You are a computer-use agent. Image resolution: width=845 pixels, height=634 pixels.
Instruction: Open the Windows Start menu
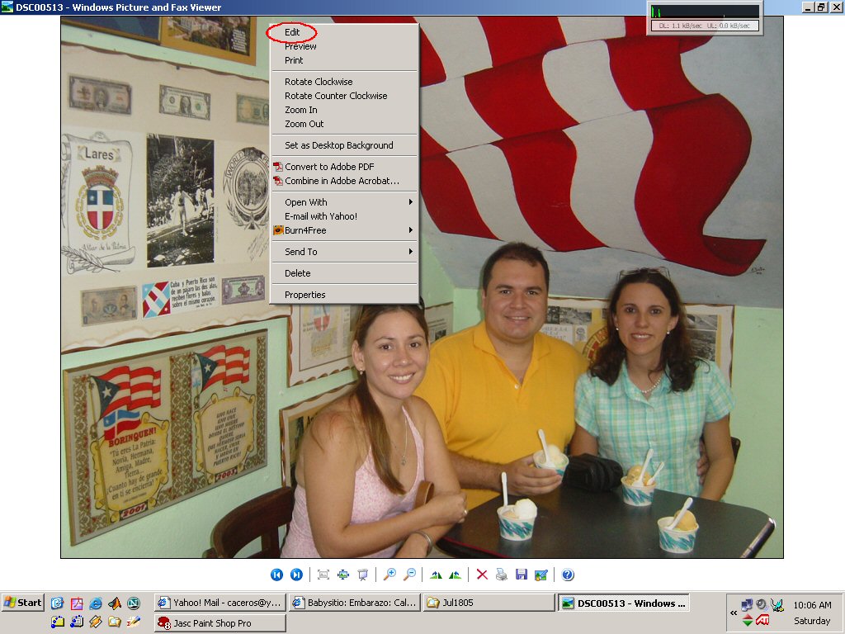pyautogui.click(x=23, y=603)
